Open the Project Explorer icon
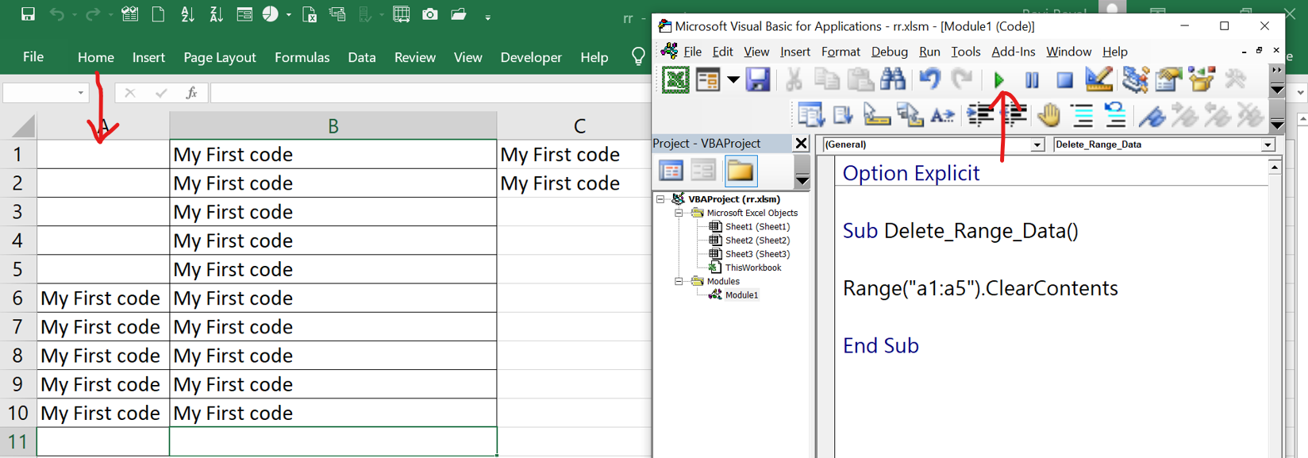 pyautogui.click(x=1136, y=79)
